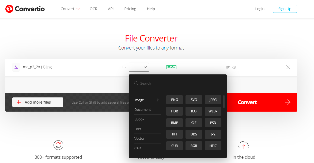
Task: Click the green READY status badge
Action: [x=171, y=67]
